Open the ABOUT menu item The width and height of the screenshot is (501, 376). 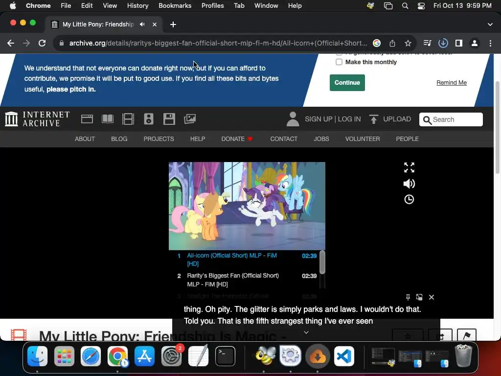point(85,139)
